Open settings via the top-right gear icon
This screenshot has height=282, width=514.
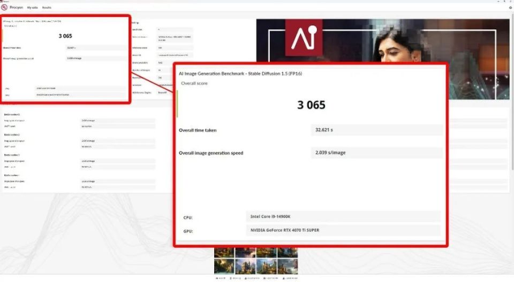pos(510,7)
